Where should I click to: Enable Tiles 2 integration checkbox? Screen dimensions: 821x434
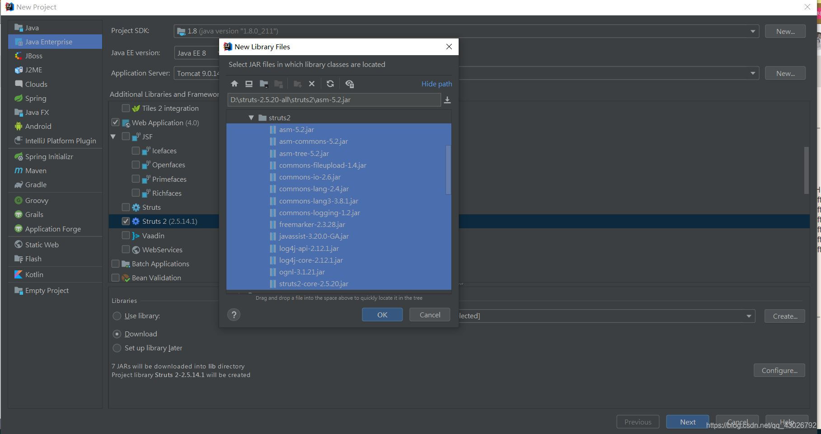pyautogui.click(x=126, y=108)
